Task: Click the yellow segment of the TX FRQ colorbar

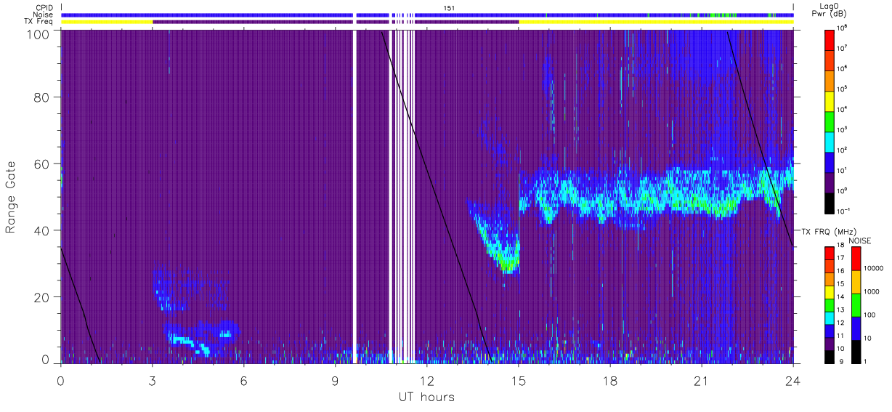Action: [830, 291]
